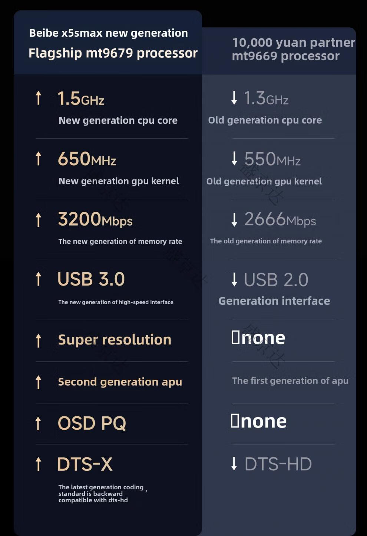Image resolution: width=367 pixels, height=536 pixels.
Task: Click the up arrow beside 1.5GHz
Action: (38, 98)
